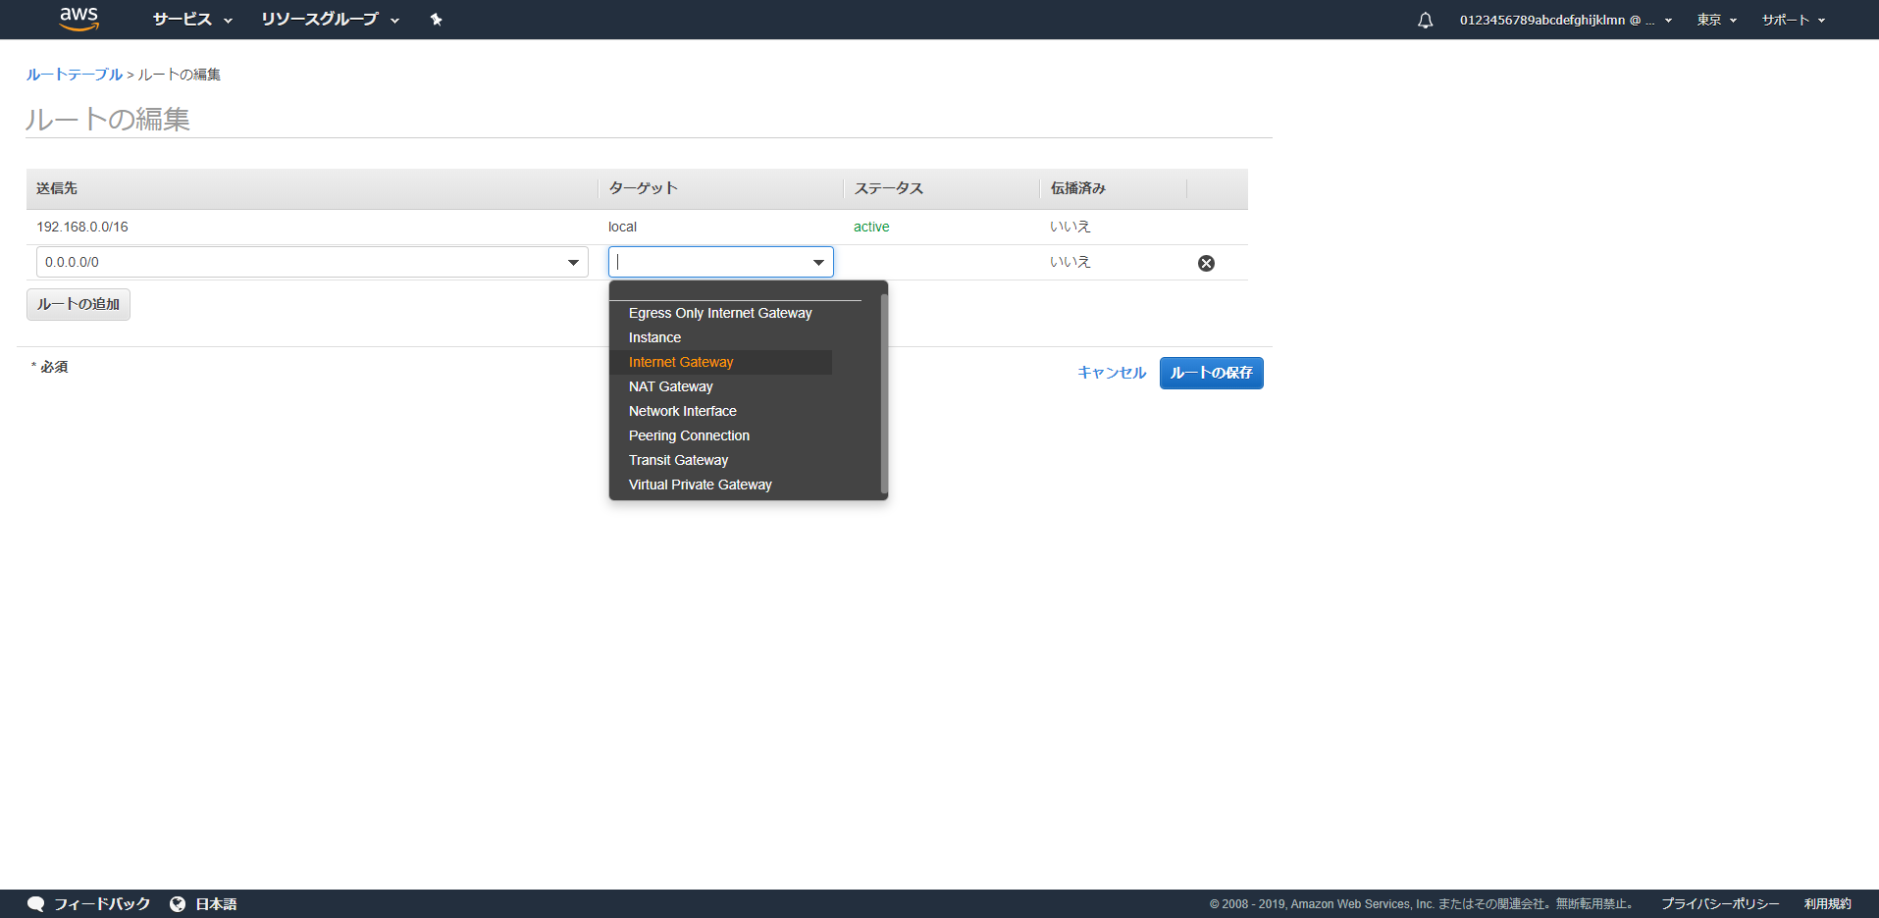The height and width of the screenshot is (918, 1879).
Task: Open the リソースグループ dropdown
Action: click(330, 20)
